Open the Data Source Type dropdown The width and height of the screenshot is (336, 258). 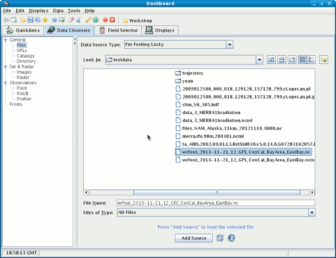click(x=230, y=45)
